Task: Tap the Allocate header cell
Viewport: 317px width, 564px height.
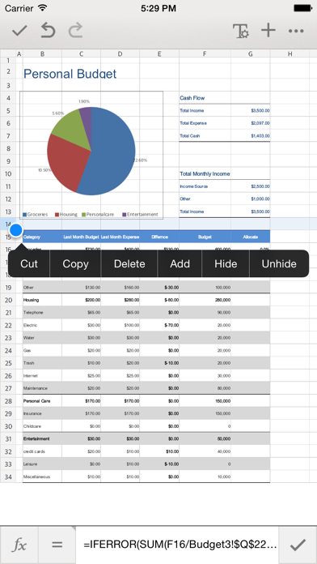Action: pos(250,237)
